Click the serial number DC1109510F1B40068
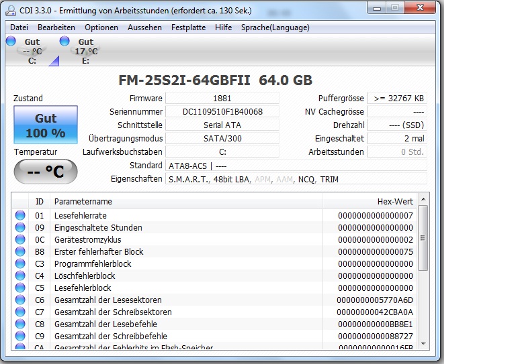This screenshot has width=516, height=364. 222,111
